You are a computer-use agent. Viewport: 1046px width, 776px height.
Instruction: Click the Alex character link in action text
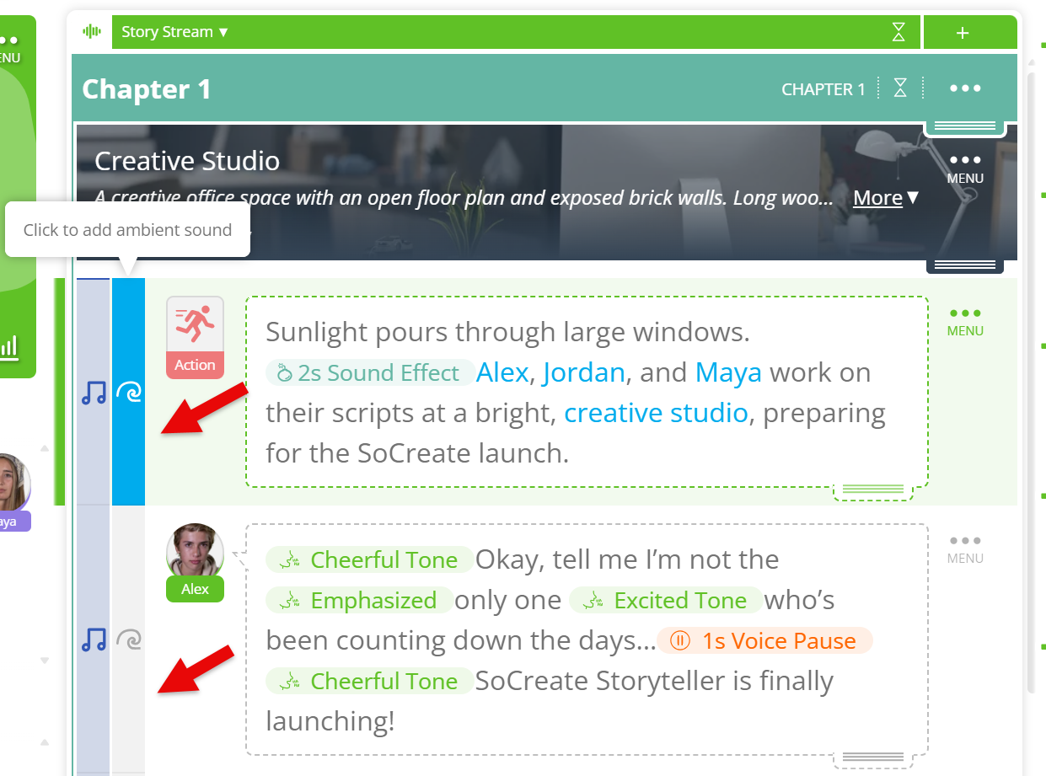pyautogui.click(x=502, y=372)
